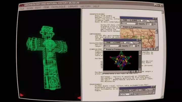This screenshot has height=102, width=182.
Task: Enable Preserve Transparency in the map panel
Action: [x=122, y=27]
